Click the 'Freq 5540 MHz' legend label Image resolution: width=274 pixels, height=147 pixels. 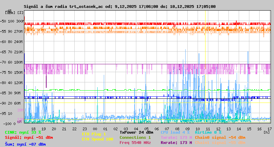point(135,143)
